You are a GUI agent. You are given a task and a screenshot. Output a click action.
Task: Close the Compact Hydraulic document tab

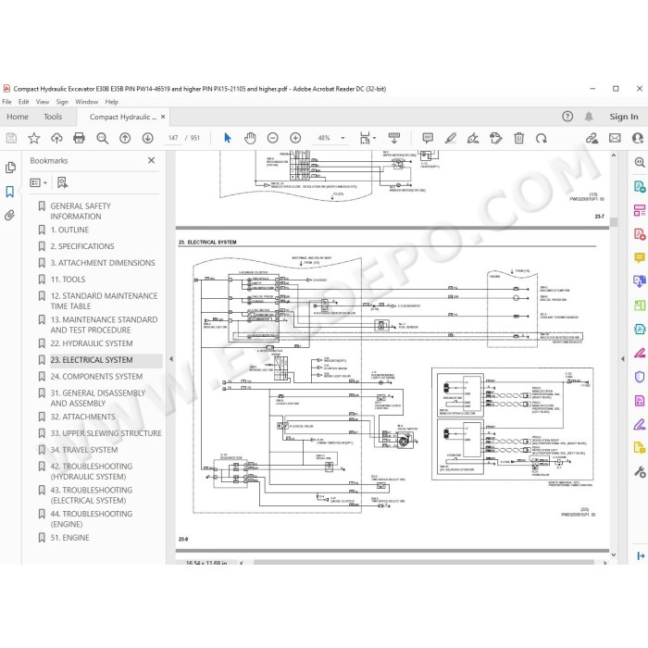(163, 117)
